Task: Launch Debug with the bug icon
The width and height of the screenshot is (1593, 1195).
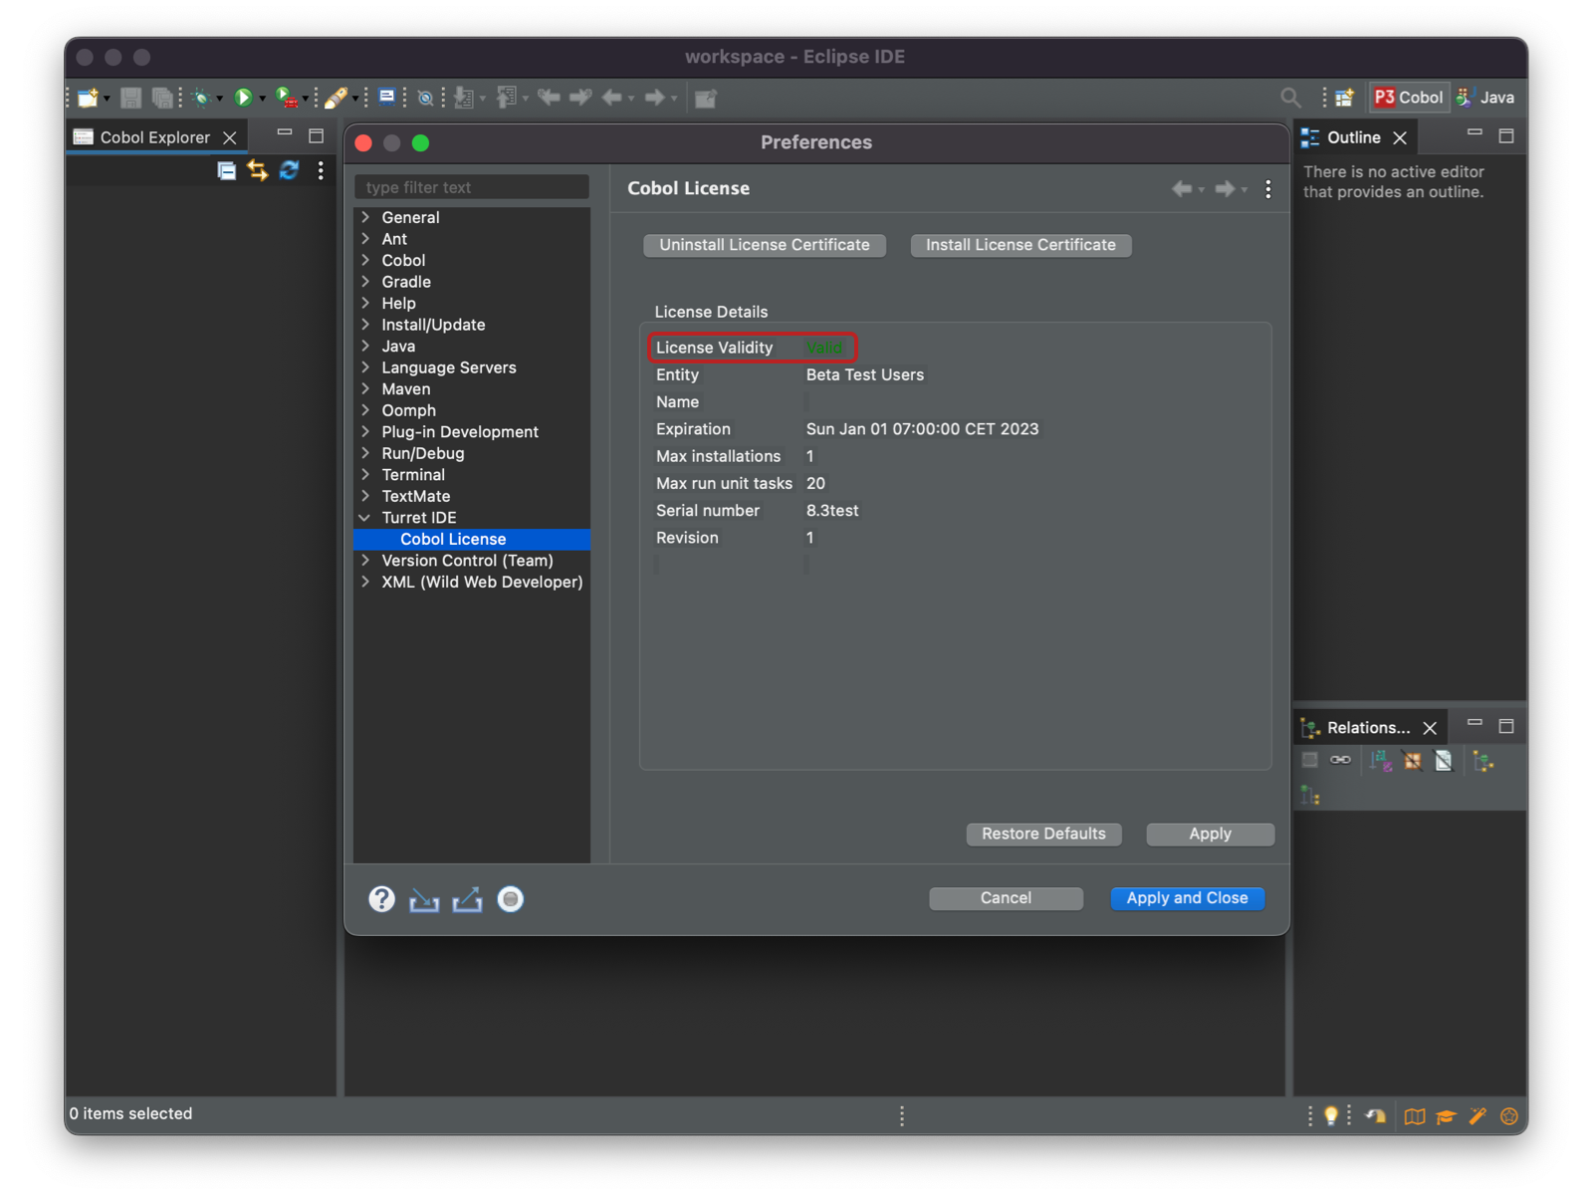Action: point(201,98)
